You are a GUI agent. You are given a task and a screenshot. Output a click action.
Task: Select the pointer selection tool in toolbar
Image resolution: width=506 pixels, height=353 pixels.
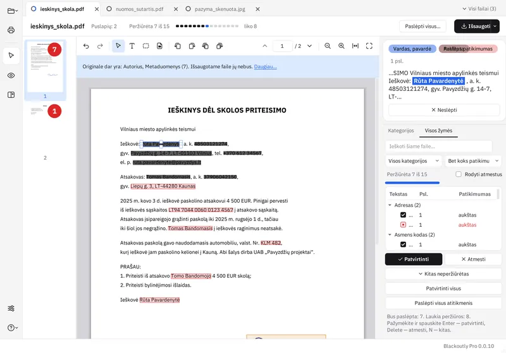(x=118, y=46)
